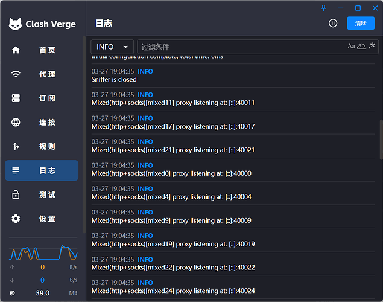Open the 首页 home page
This screenshot has width=383, height=302.
[42, 50]
